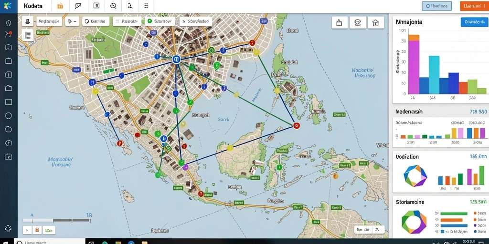Click the grid dots icon in top toolbar

click(x=147, y=6)
